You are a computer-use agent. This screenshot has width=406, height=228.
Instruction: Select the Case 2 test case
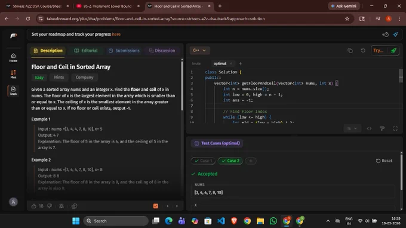coord(230,161)
